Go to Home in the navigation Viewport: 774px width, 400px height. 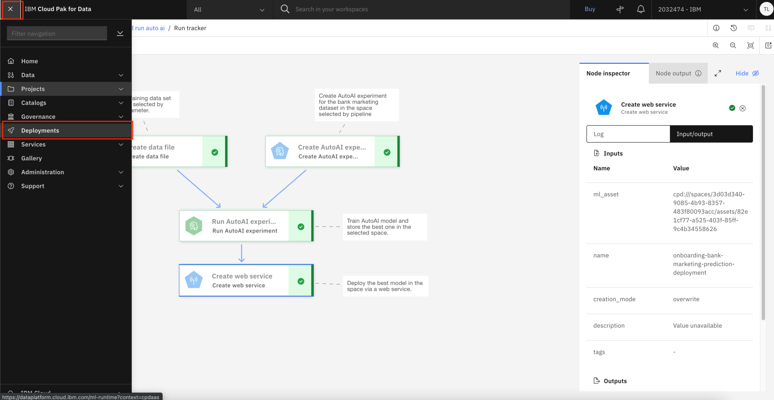66,61
